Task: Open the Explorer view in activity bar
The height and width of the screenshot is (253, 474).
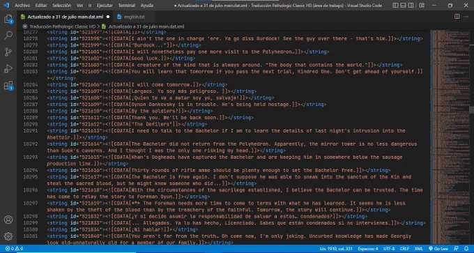Action: pyautogui.click(x=8, y=20)
